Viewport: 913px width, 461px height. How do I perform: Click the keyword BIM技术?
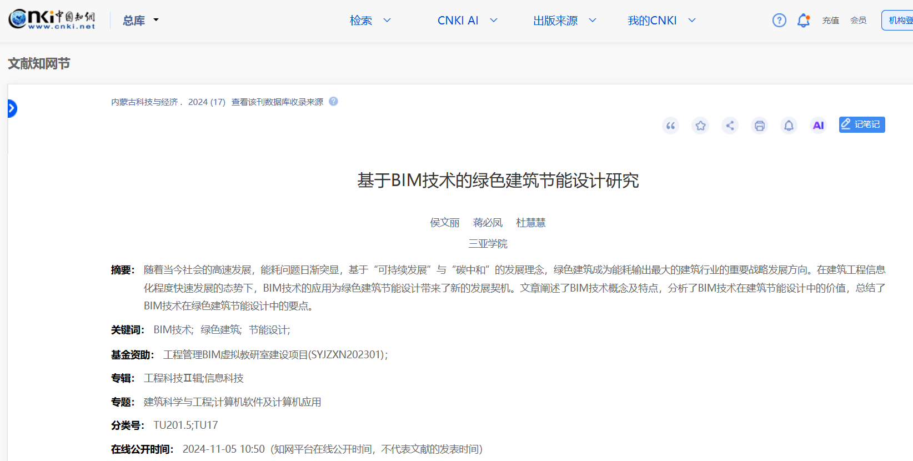click(173, 330)
